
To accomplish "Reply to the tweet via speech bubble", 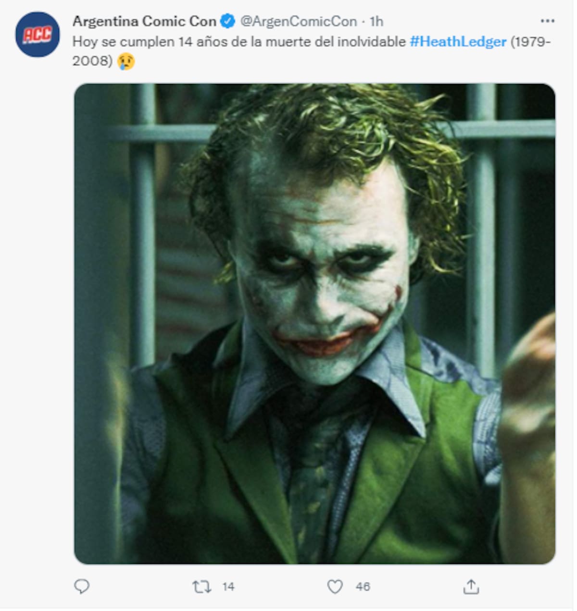I will pos(82,586).
